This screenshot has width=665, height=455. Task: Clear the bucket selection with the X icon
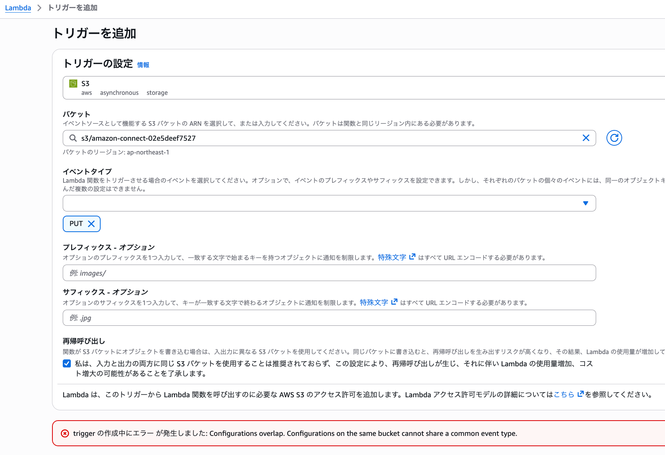pyautogui.click(x=586, y=138)
